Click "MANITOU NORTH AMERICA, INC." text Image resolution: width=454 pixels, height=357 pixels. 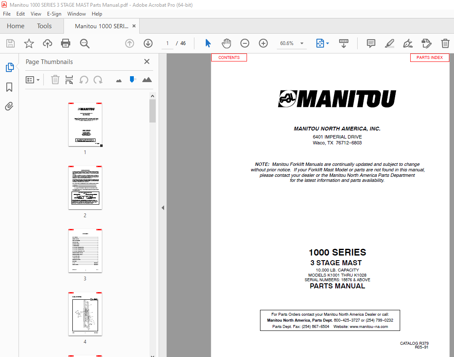[x=337, y=129]
